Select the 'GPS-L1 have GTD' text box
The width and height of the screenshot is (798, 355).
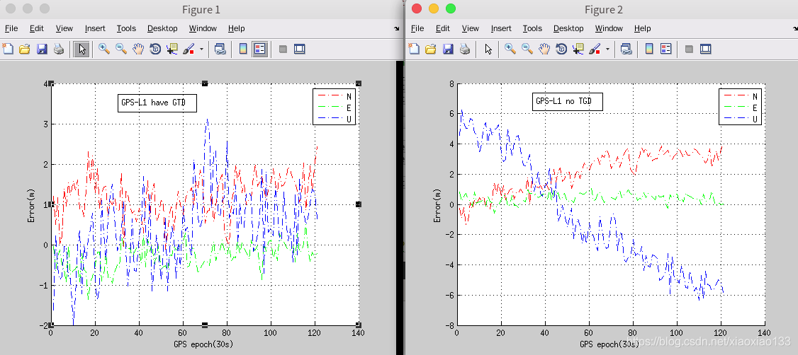point(157,103)
